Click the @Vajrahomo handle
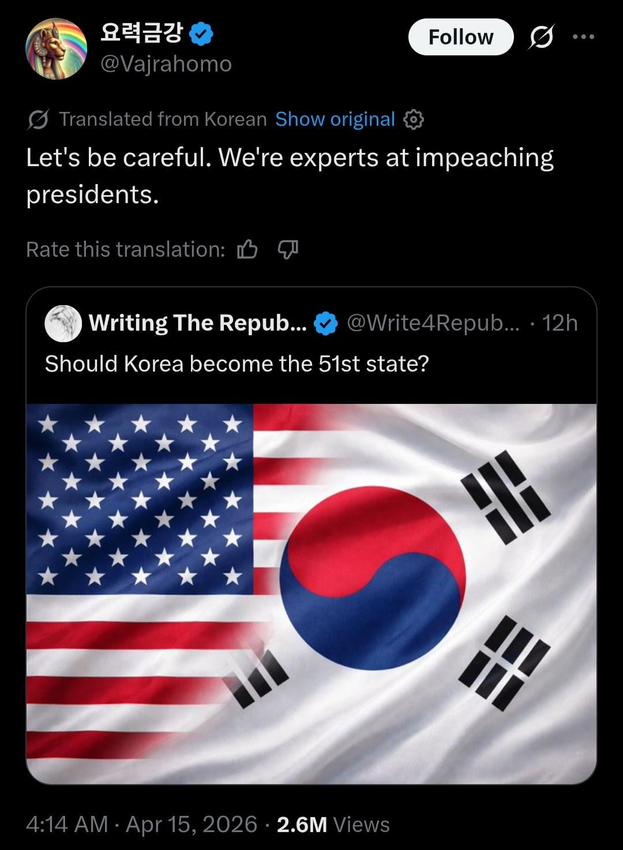 coord(166,64)
